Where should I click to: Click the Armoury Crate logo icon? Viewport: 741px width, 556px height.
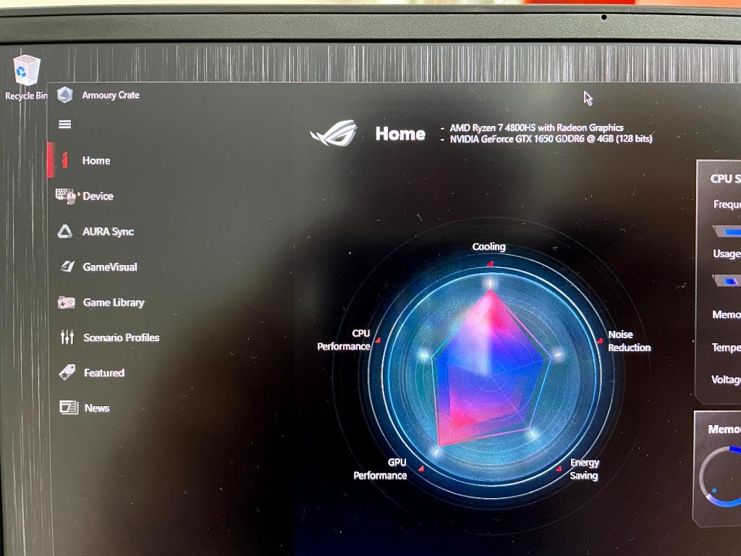coord(65,95)
